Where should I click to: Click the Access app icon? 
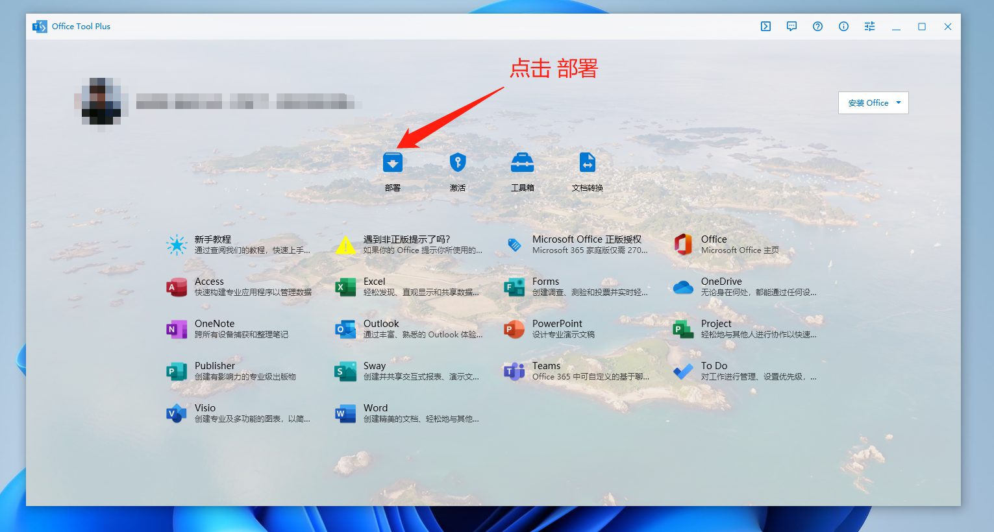click(177, 287)
